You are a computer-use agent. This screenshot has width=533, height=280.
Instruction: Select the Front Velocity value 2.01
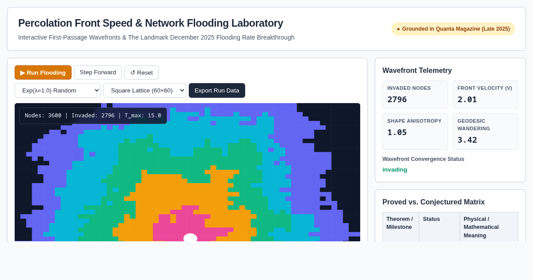point(467,99)
